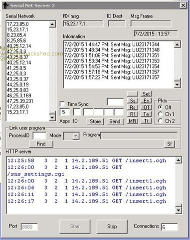This screenshot has height=240, width=190.
Task: Click the ID input field beside Apps
Action: coord(77,112)
